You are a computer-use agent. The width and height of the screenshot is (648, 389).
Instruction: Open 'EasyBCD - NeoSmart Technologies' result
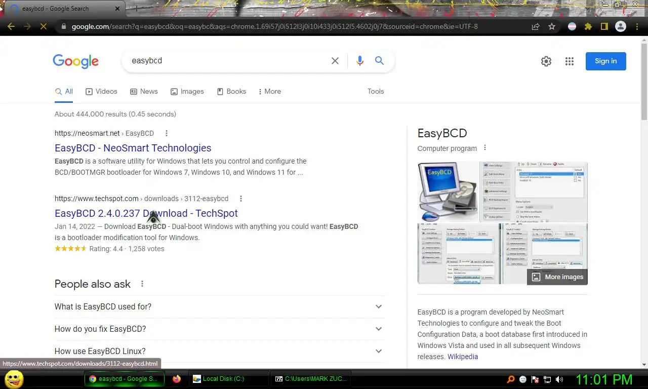[x=133, y=148]
